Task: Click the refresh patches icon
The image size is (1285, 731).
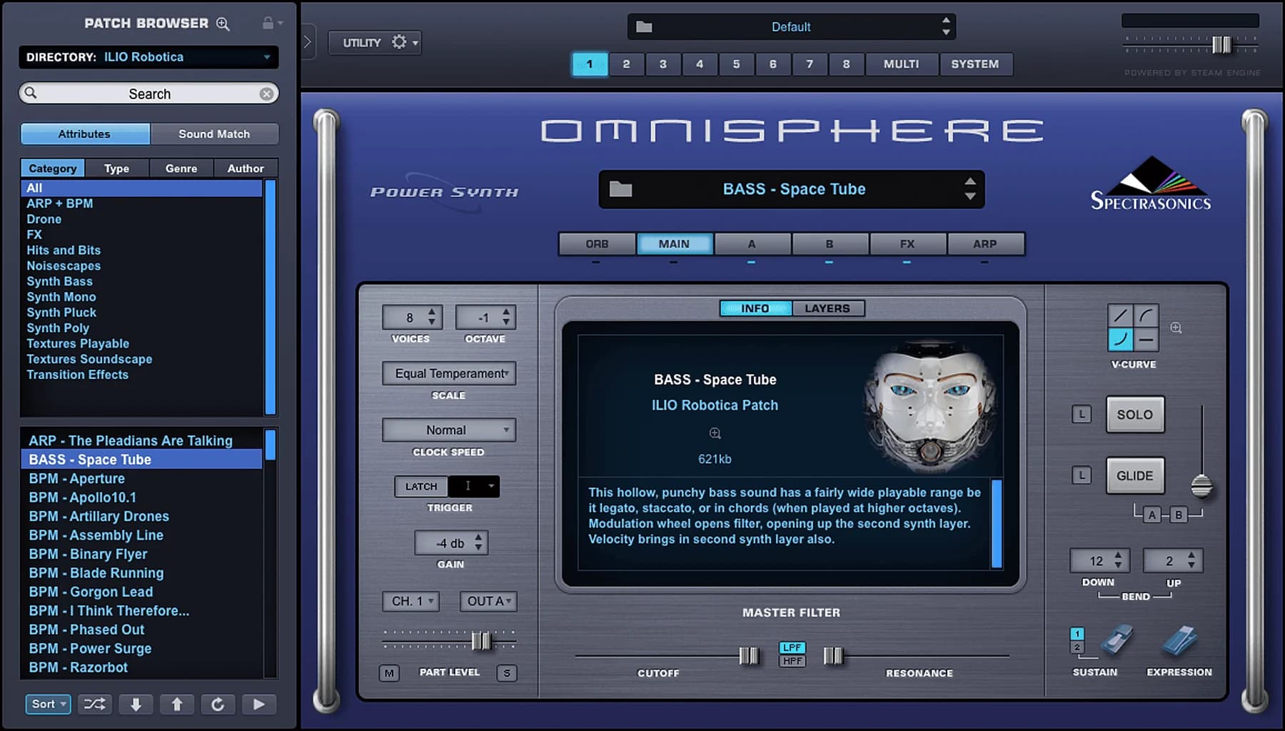Action: [x=218, y=704]
